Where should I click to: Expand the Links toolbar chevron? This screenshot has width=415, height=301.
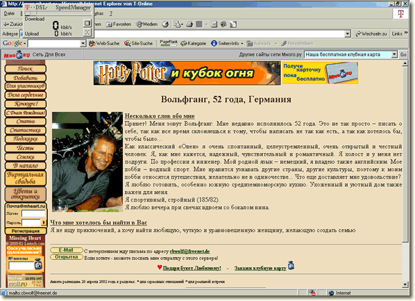coord(406,33)
